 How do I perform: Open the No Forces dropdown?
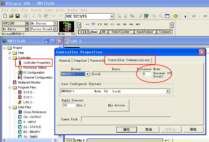click(56, 23)
